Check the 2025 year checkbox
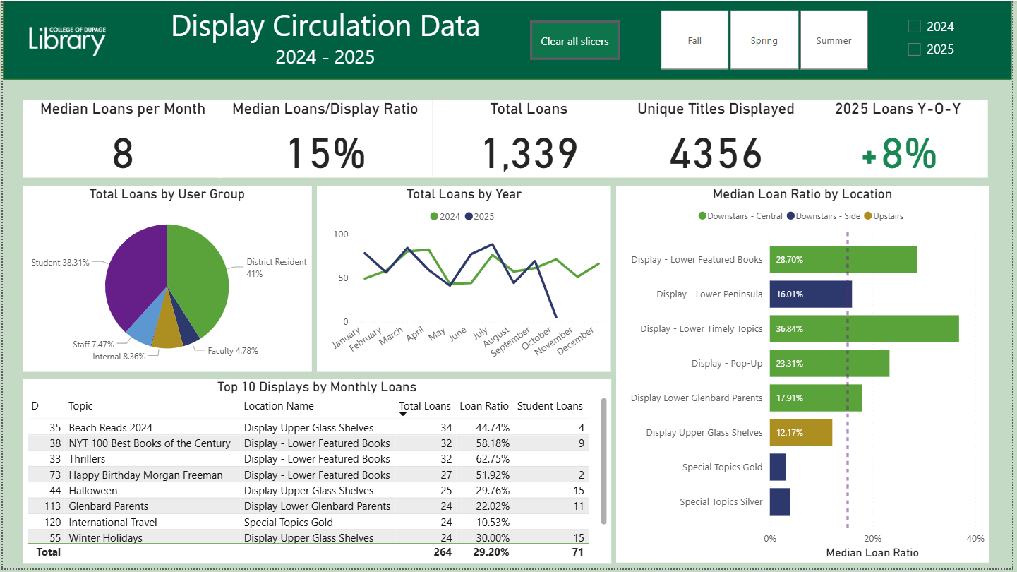 (914, 49)
